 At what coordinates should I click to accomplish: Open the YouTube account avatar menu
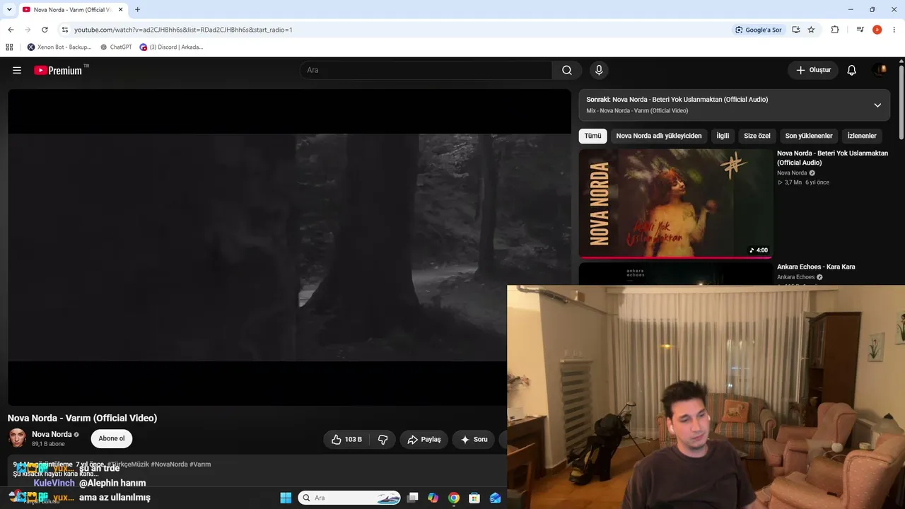[x=880, y=70]
